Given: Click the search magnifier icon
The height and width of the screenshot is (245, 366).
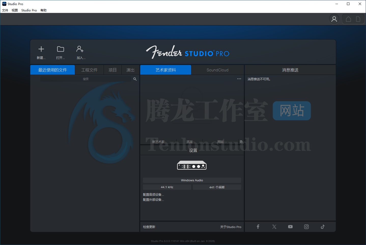Looking at the screenshot, I should pyautogui.click(x=135, y=79).
